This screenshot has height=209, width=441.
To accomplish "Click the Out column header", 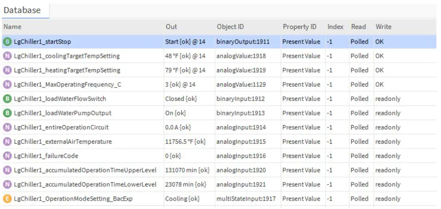I will [171, 27].
